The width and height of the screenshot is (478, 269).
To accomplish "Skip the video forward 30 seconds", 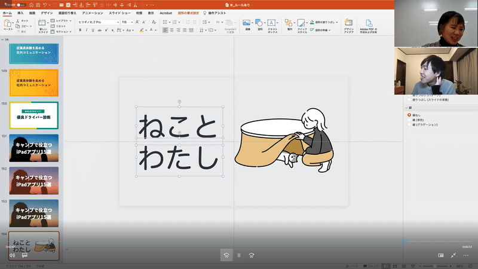I will pyautogui.click(x=252, y=255).
